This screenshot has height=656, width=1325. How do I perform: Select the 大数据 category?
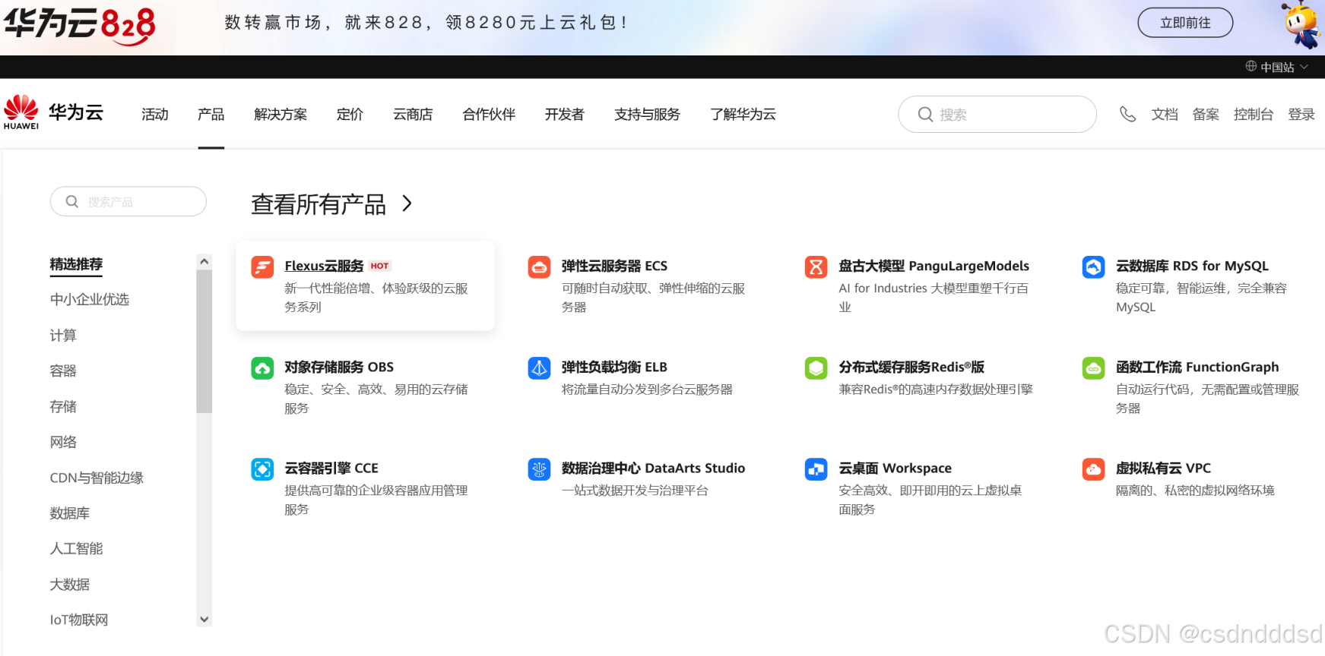(x=70, y=584)
